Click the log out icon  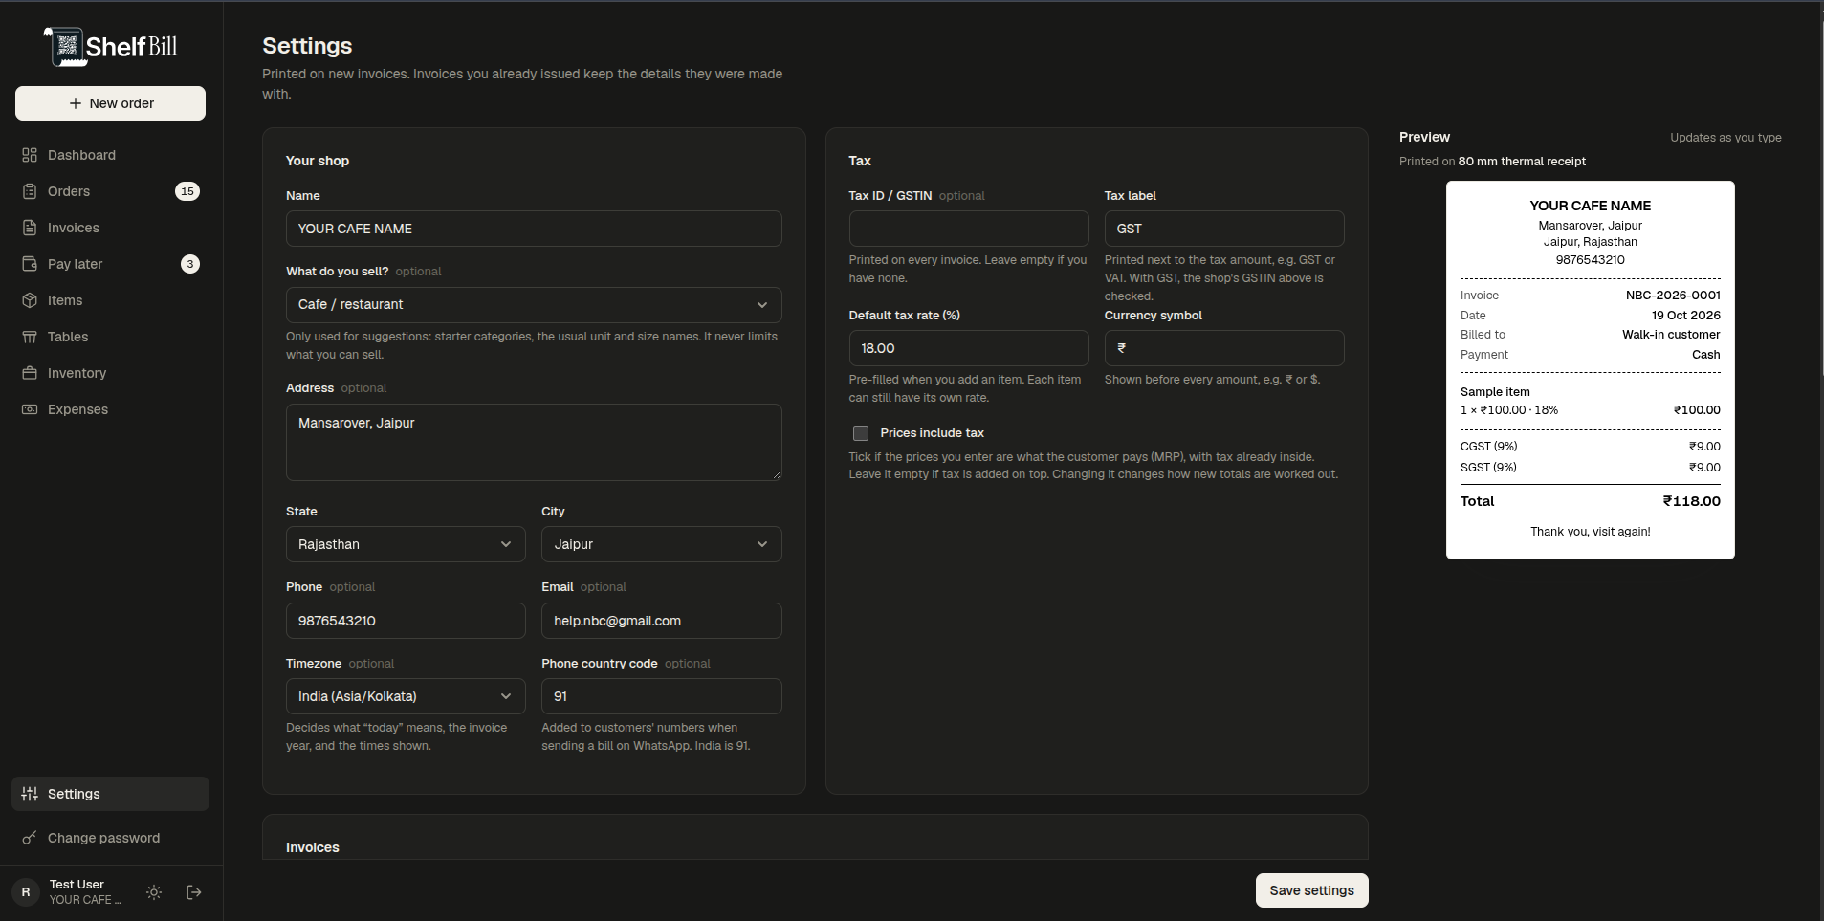194,892
